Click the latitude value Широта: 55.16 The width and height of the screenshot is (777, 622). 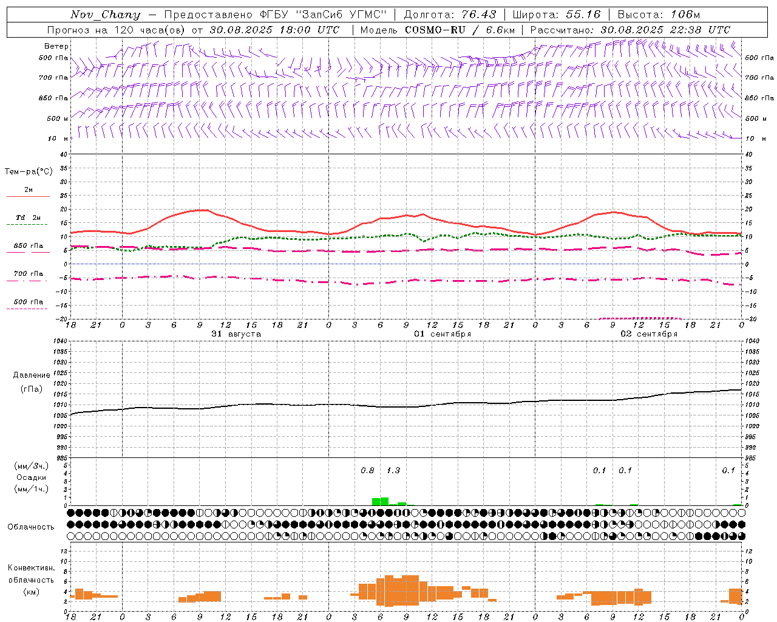click(x=557, y=15)
